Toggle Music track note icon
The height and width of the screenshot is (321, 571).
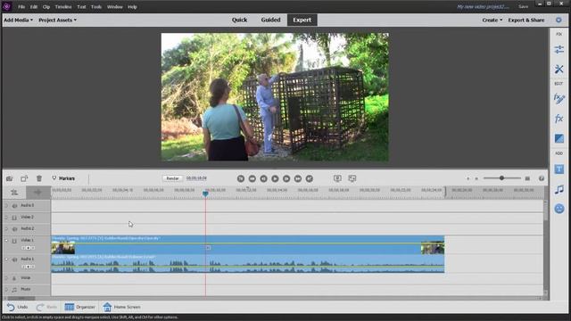click(14, 290)
